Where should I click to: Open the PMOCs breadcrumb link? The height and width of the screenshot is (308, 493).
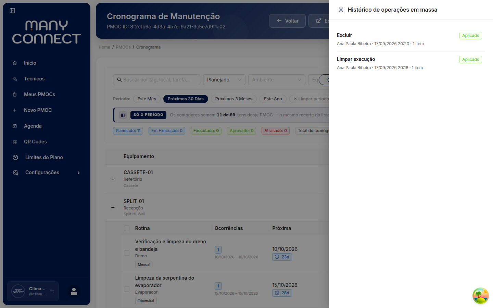pyautogui.click(x=123, y=47)
